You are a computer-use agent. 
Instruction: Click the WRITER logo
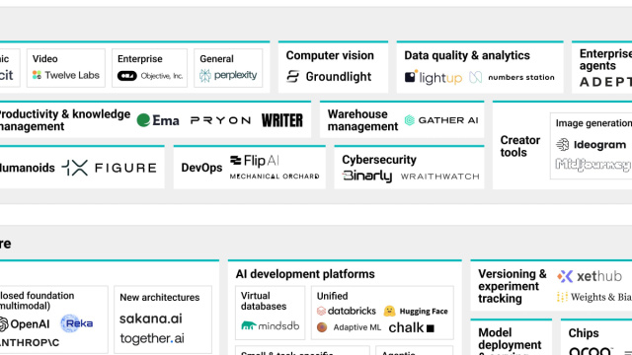[282, 120]
